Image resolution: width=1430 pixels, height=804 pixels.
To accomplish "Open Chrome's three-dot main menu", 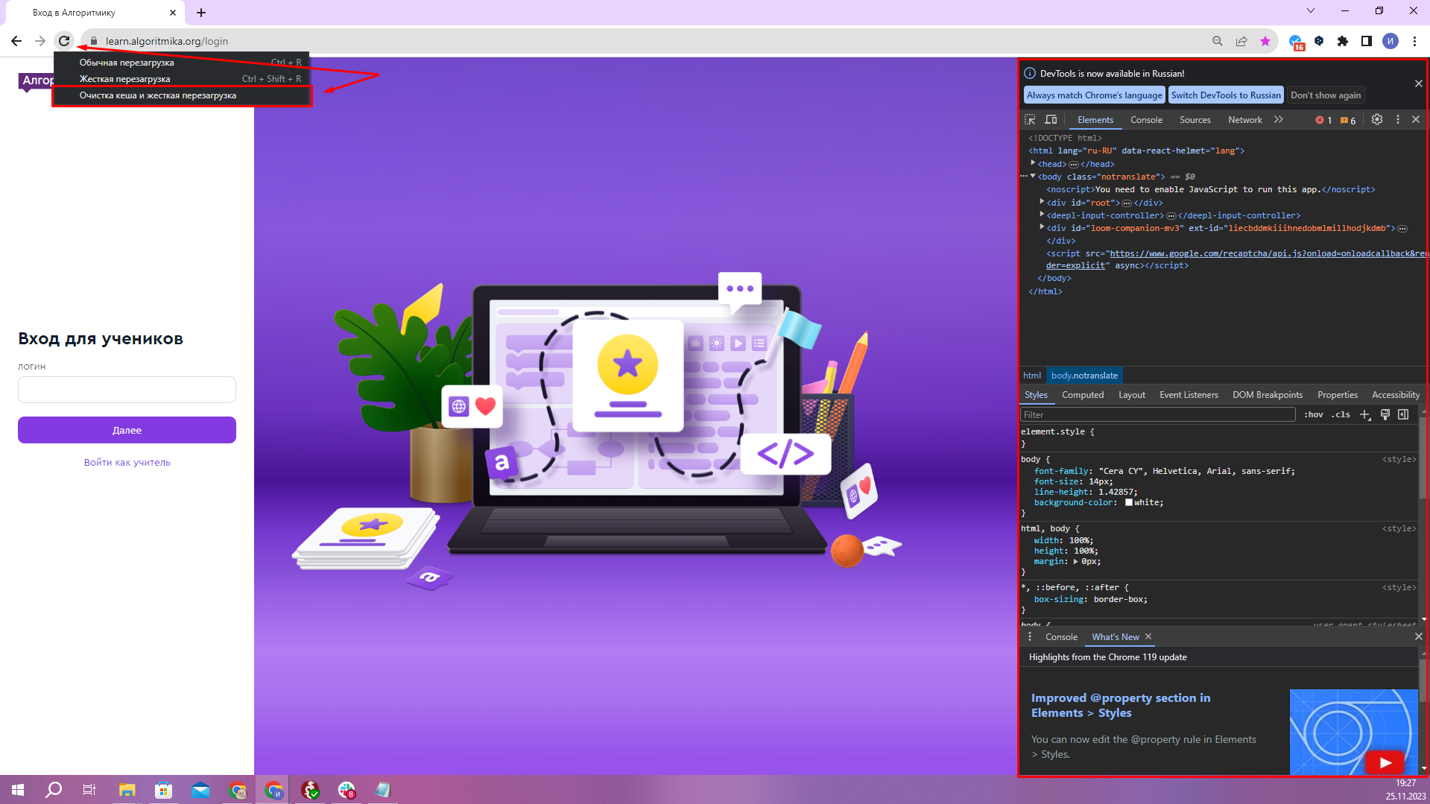I will point(1414,41).
